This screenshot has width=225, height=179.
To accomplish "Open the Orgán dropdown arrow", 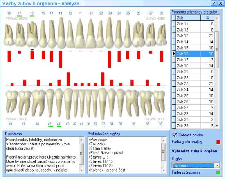I will 217,165.
